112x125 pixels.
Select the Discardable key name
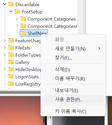[27, 5]
